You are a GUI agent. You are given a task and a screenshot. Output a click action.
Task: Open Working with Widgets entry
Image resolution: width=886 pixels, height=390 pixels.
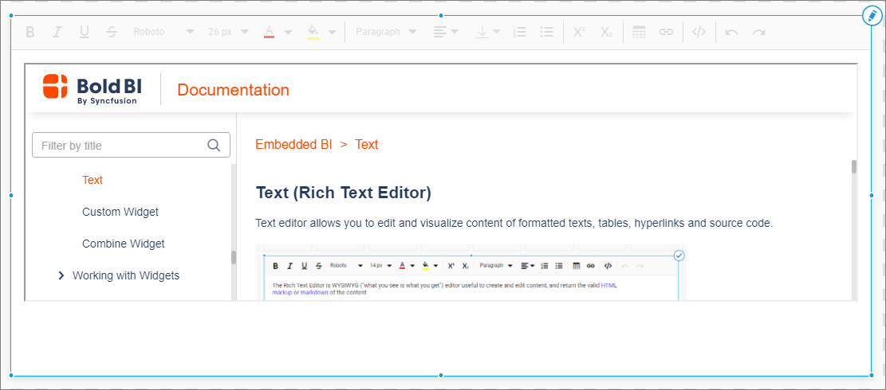point(126,275)
